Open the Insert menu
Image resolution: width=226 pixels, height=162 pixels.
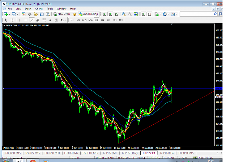pos(28,9)
